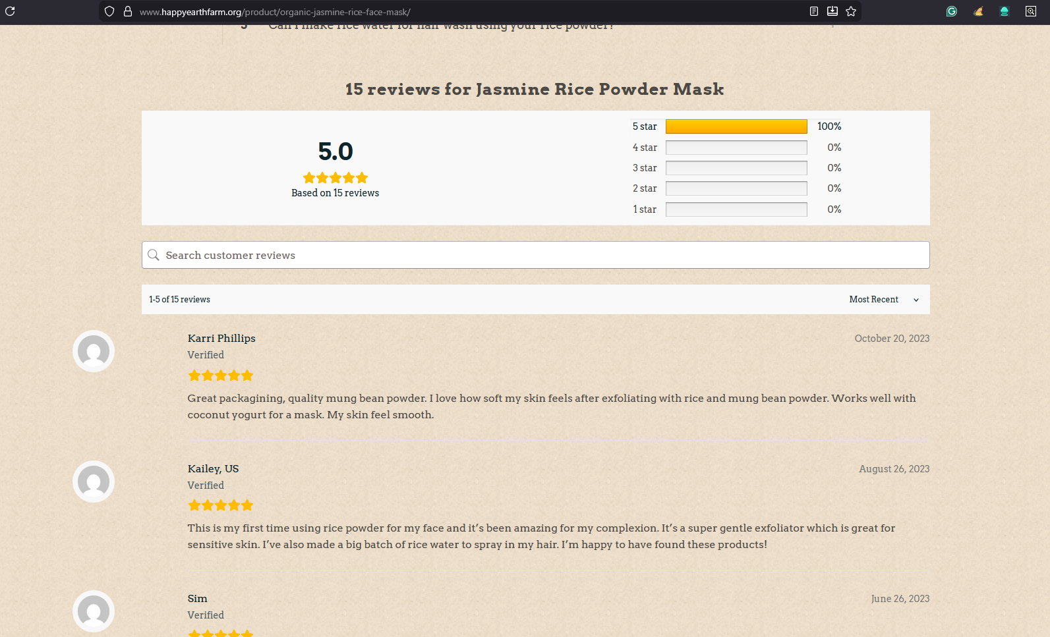
Task: Click the save to Pocket icon
Action: click(x=832, y=11)
